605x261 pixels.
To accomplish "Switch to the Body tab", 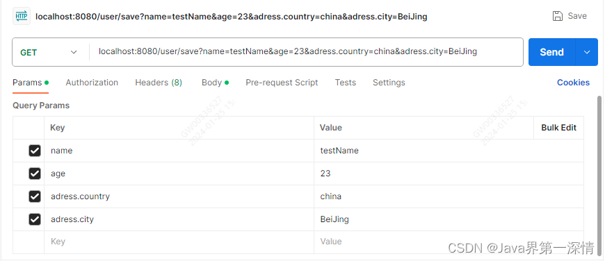I will click(215, 83).
